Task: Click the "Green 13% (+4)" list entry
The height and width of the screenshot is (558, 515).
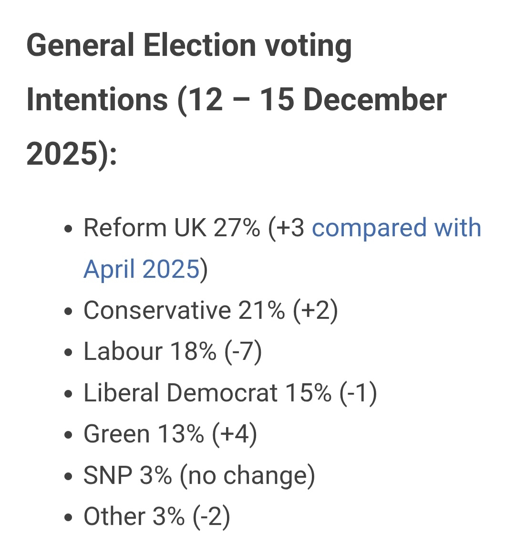Action: click(170, 434)
